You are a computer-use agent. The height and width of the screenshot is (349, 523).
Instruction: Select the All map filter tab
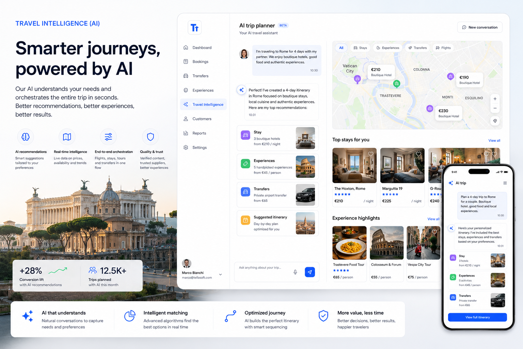[x=341, y=48]
